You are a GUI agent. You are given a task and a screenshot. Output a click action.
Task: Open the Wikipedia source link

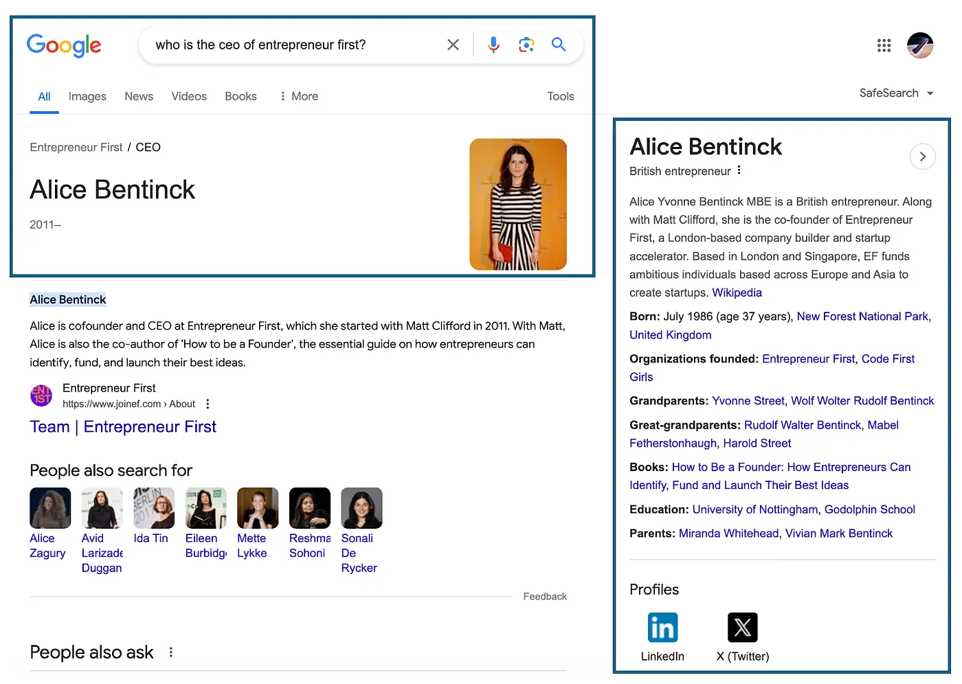737,293
